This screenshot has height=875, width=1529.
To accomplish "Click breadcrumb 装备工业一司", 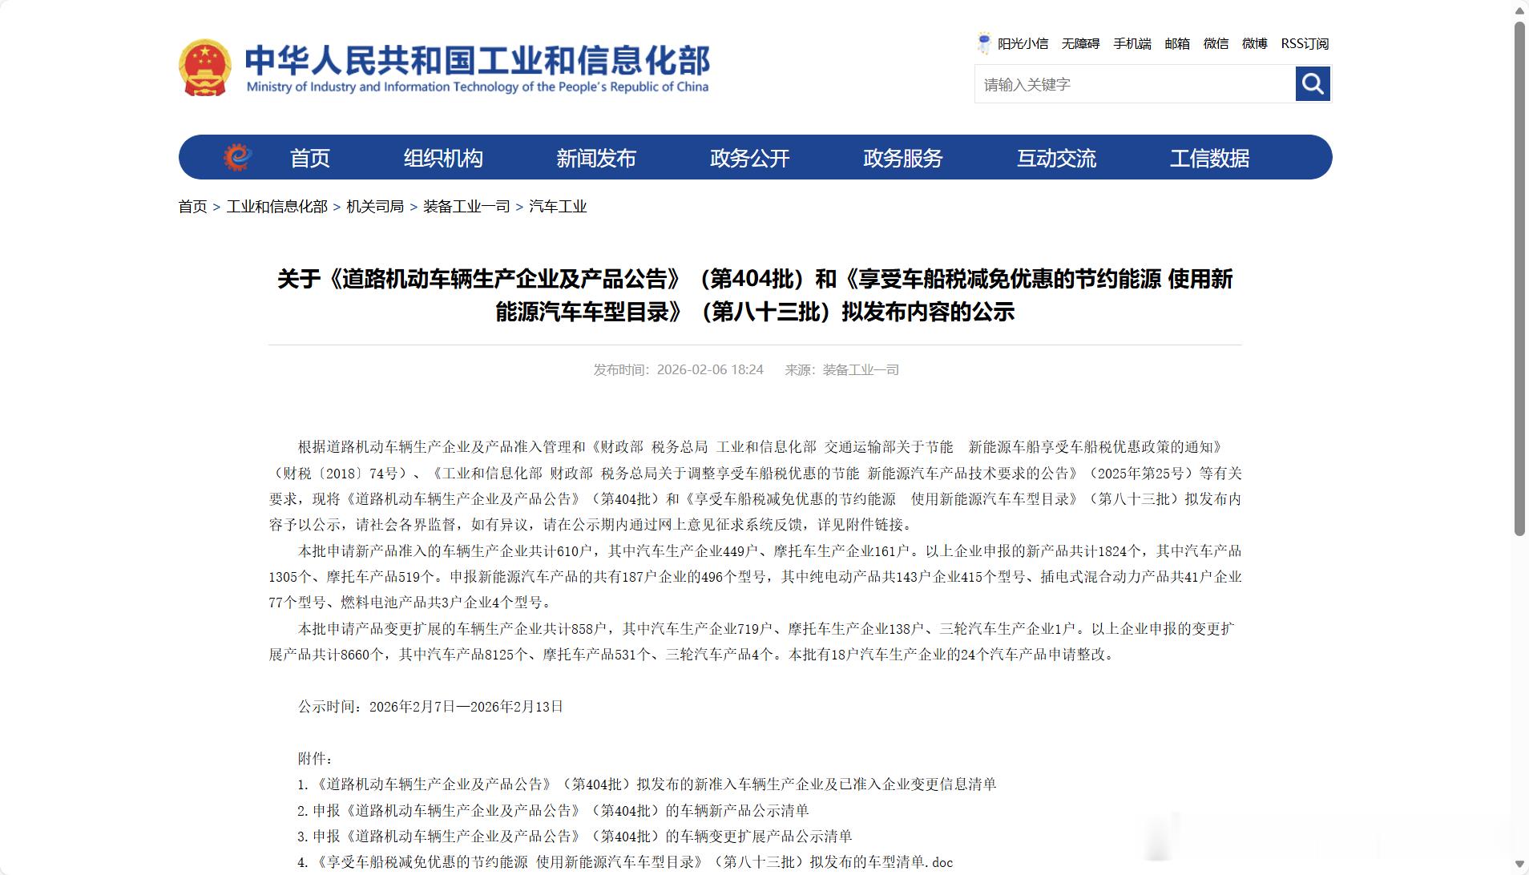I will pos(466,207).
